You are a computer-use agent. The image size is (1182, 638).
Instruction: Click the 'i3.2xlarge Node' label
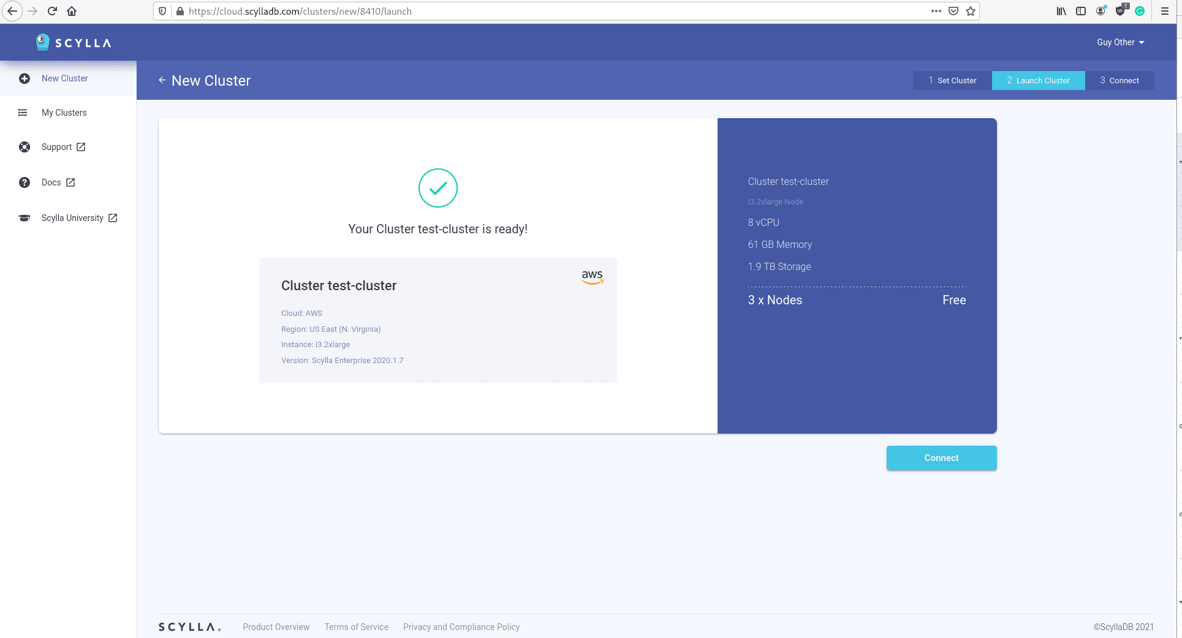click(775, 202)
